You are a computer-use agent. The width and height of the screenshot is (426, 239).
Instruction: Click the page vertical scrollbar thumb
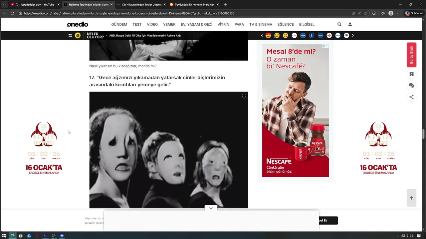point(424,134)
